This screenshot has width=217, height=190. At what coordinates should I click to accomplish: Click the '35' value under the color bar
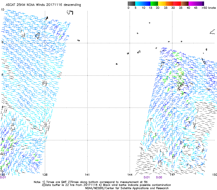click(181, 8)
